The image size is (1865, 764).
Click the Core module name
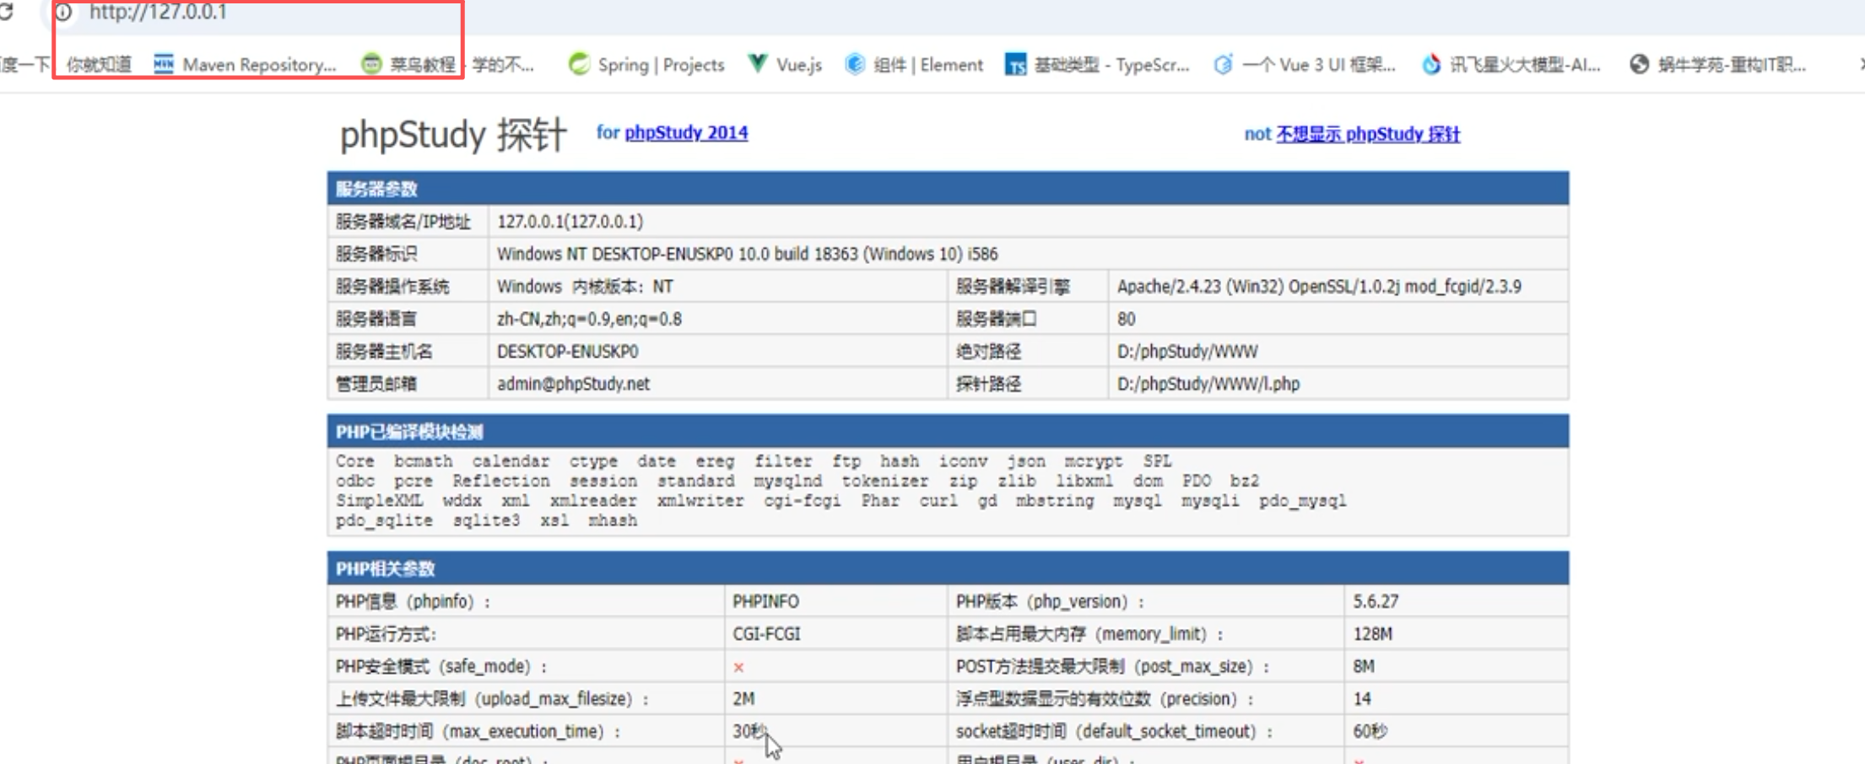(x=354, y=461)
